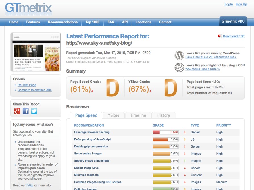254x190 pixels.
Task: Switch to the YSlow tab
Action: coord(114,115)
